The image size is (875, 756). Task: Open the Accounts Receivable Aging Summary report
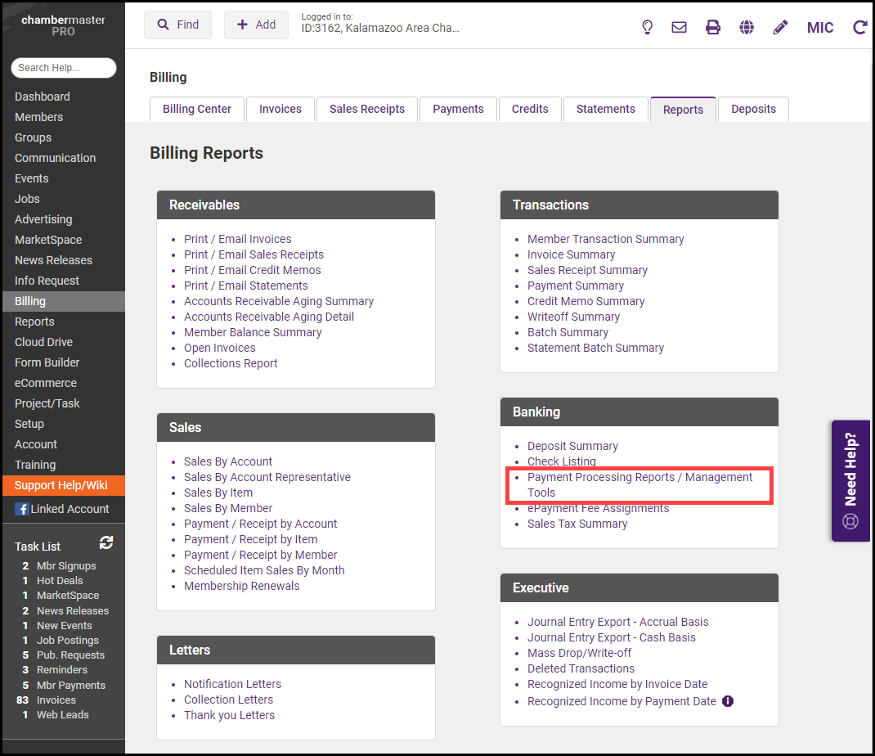point(278,301)
